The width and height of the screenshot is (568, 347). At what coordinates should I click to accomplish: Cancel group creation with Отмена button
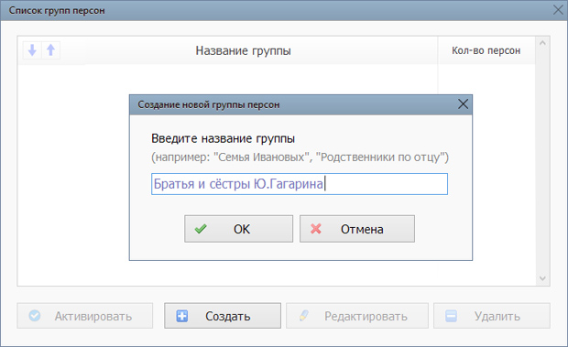coord(356,229)
